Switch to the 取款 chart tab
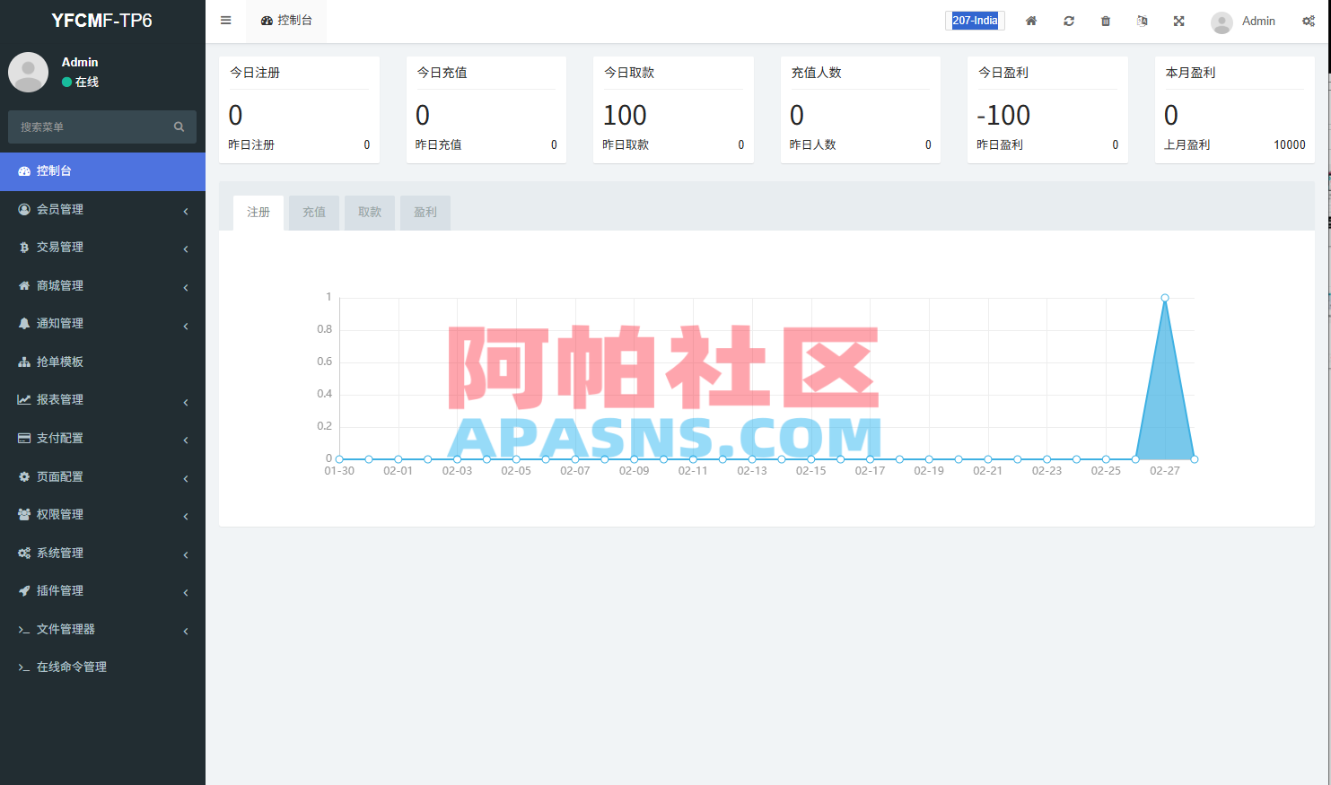Image resolution: width=1331 pixels, height=785 pixels. (x=370, y=213)
